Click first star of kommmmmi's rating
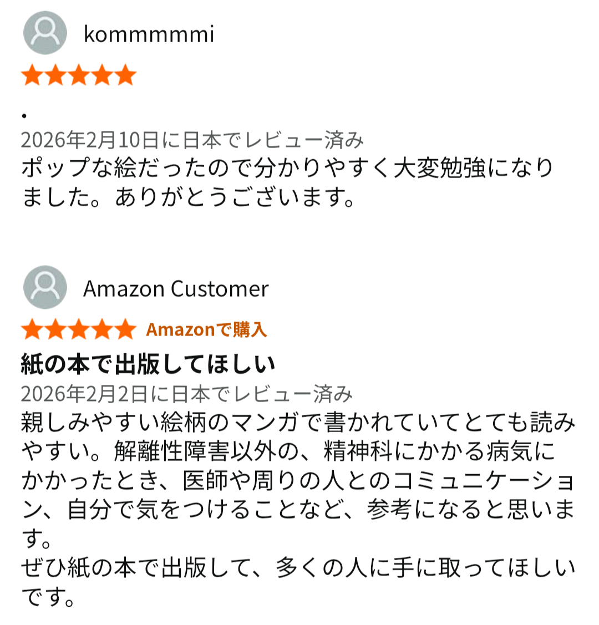Image resolution: width=599 pixels, height=625 pixels. (32, 75)
